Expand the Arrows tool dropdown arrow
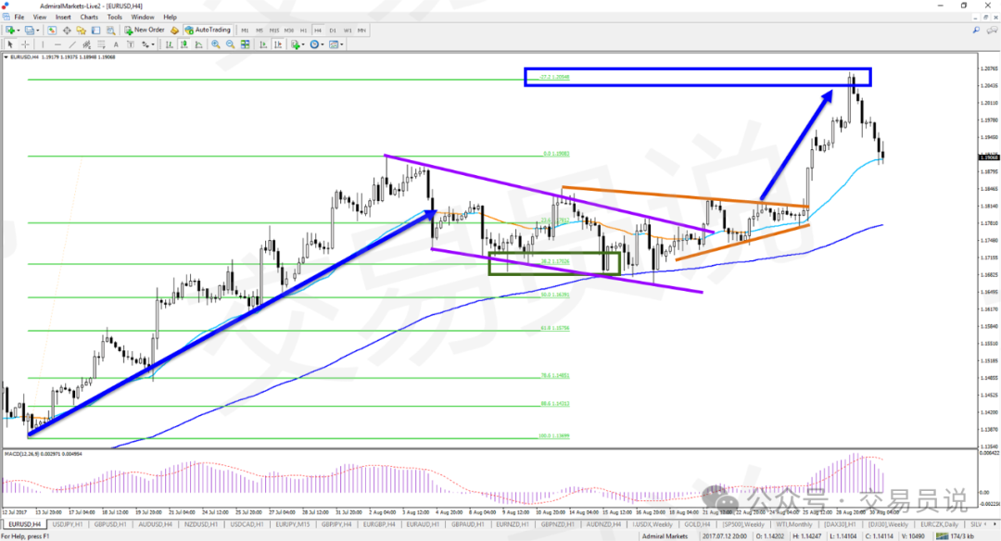1001x541 pixels. click(x=153, y=44)
